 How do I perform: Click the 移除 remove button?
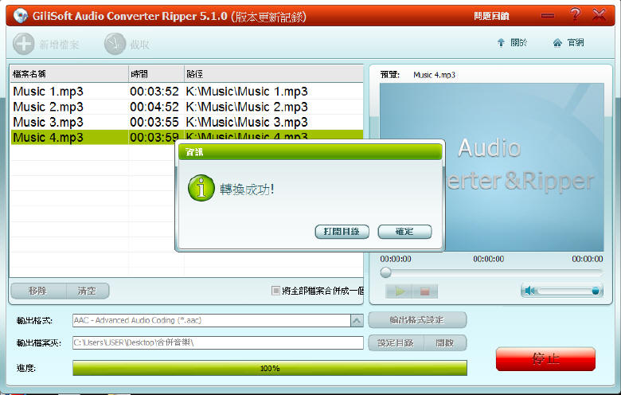tap(37, 291)
